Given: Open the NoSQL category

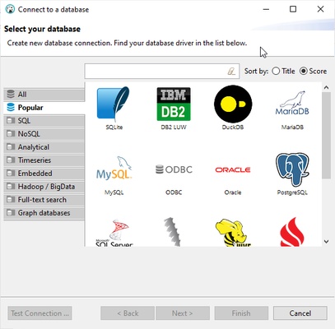Looking at the screenshot, I should click(x=44, y=134).
